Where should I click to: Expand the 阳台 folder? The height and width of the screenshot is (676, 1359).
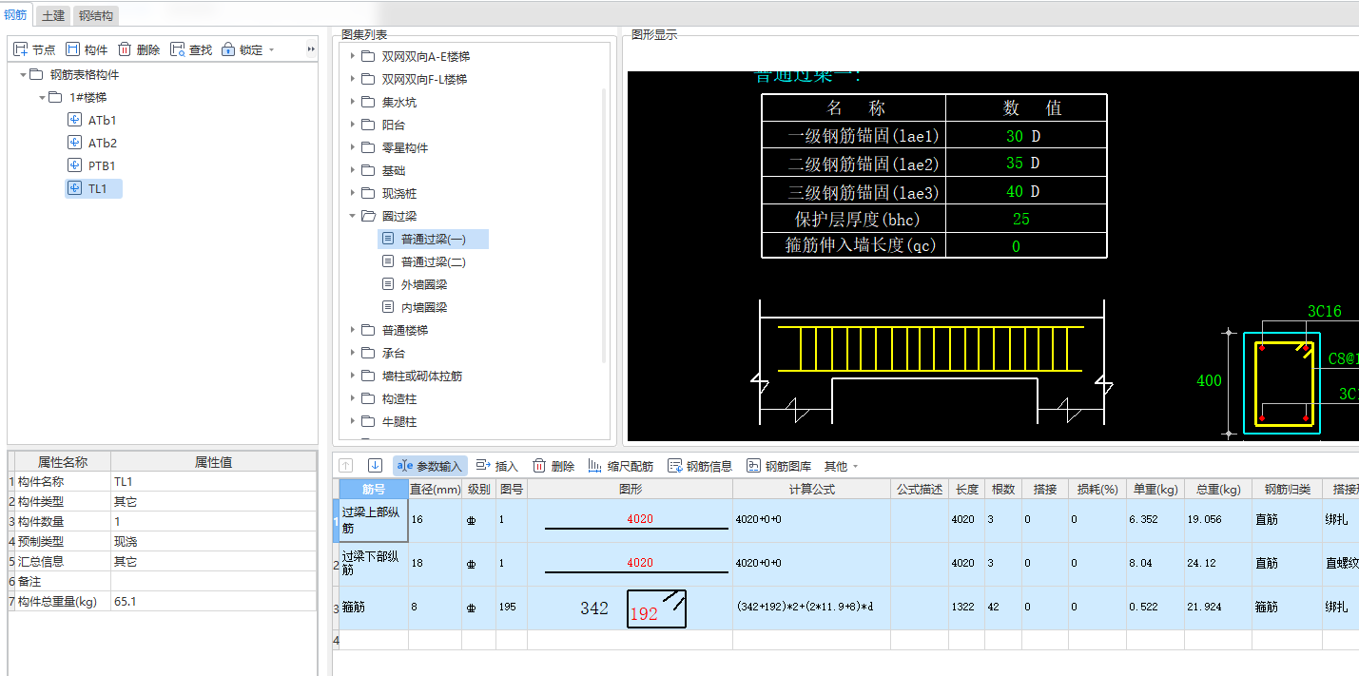pos(352,125)
